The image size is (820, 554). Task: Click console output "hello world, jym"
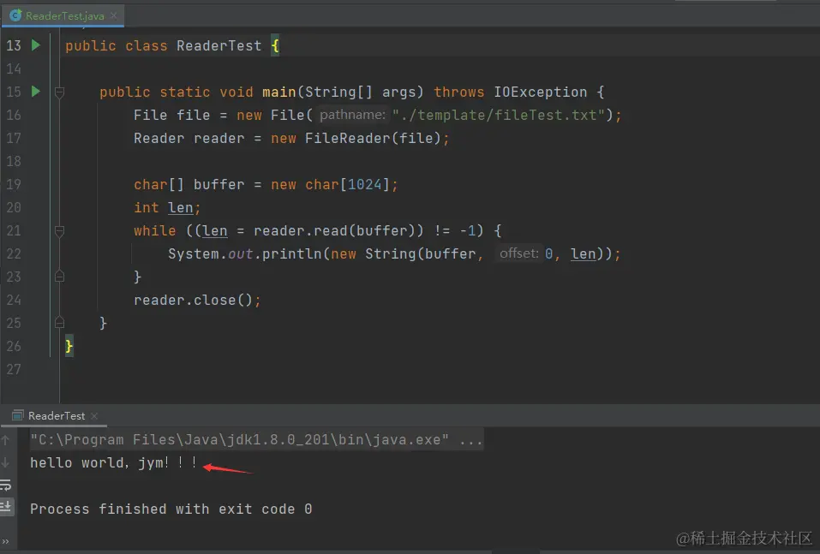[99, 463]
